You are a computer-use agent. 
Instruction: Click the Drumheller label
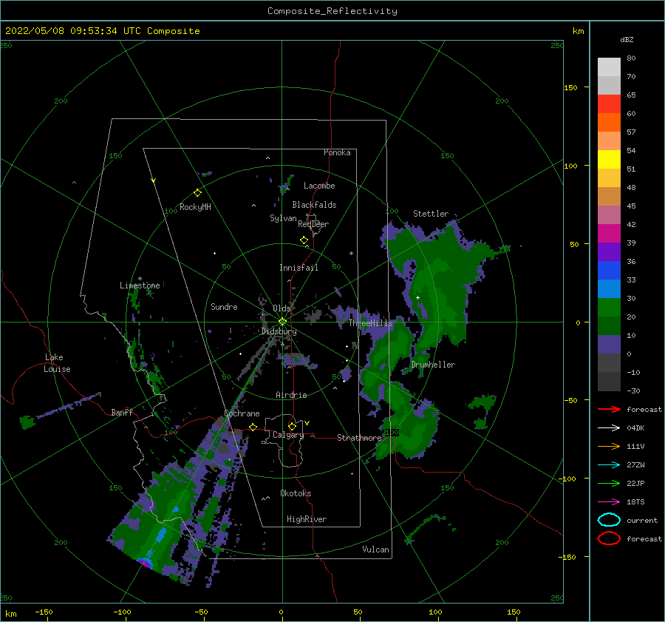tap(432, 365)
